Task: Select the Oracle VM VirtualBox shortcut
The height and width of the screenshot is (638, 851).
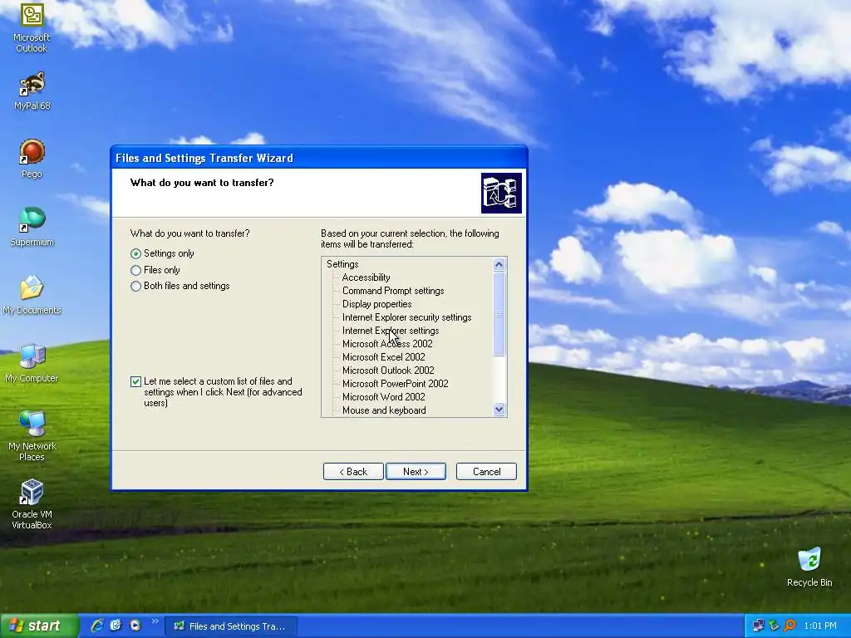Action: pos(32,504)
